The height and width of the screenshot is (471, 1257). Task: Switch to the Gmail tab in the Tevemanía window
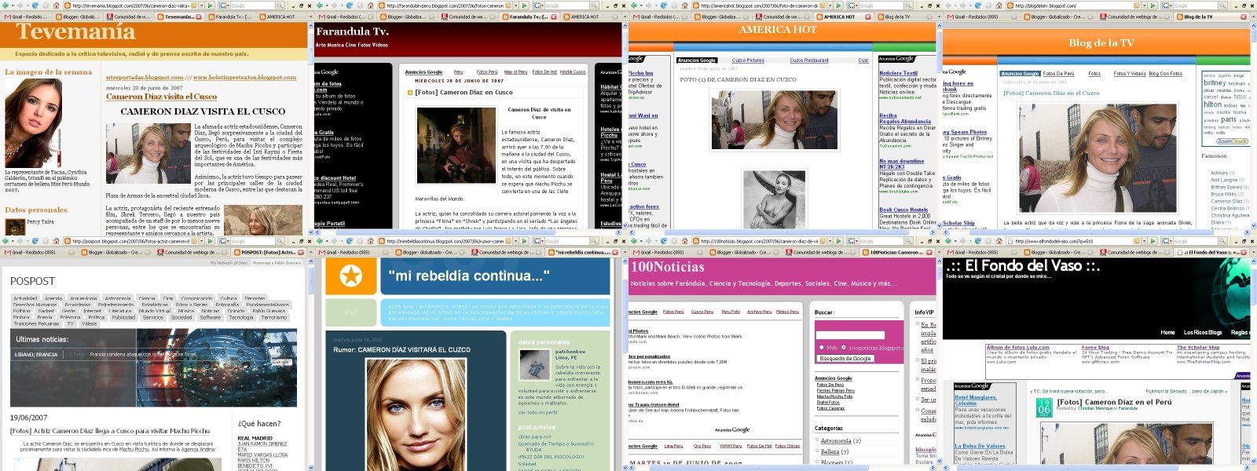[x=26, y=16]
